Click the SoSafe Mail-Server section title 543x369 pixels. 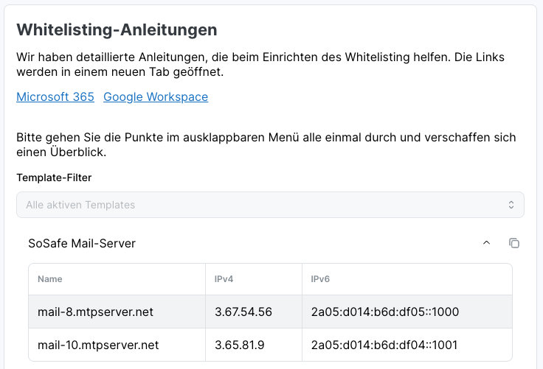pos(82,243)
